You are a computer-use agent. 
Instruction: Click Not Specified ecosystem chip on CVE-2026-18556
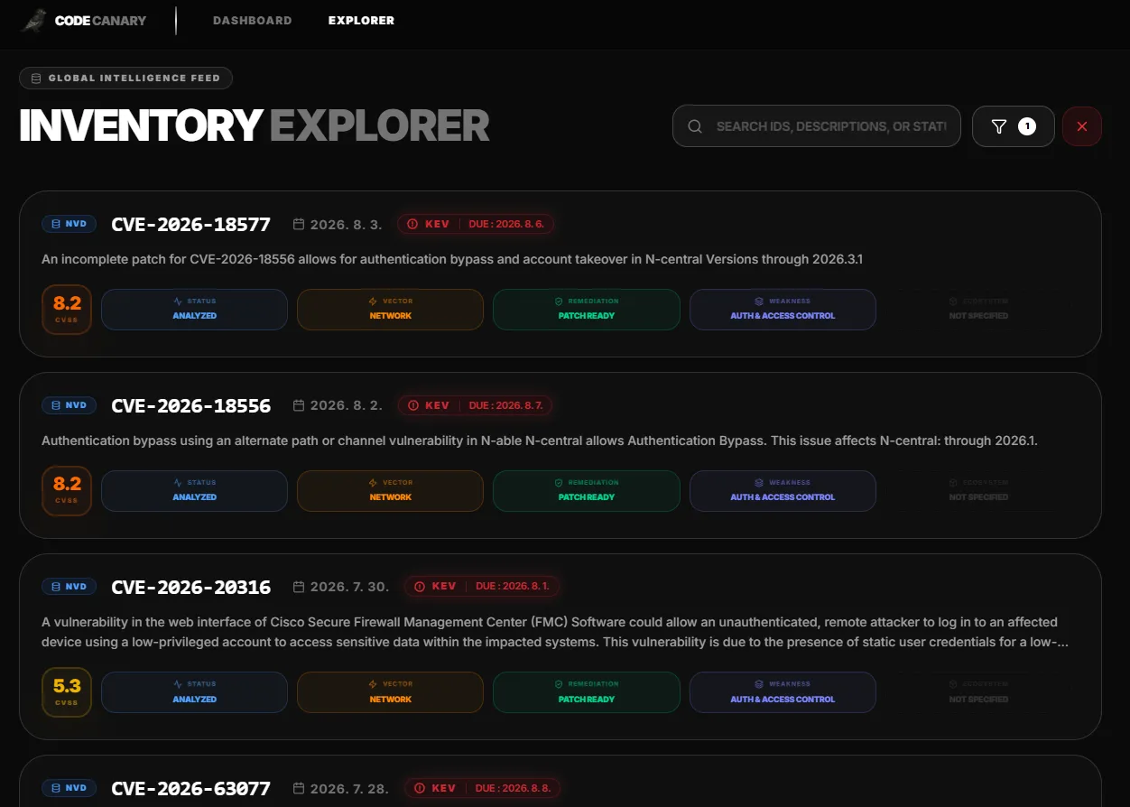coord(978,491)
